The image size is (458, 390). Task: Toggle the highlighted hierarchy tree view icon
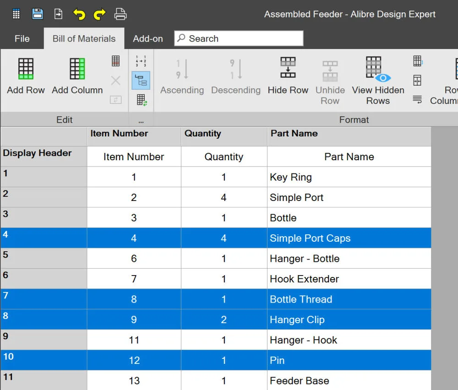[x=141, y=80]
